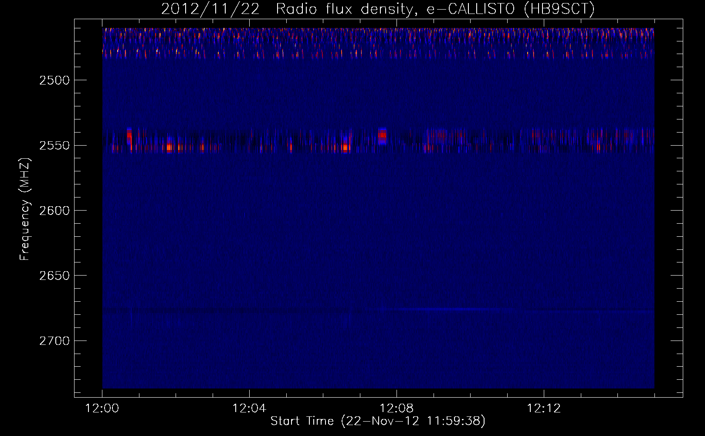Click the plot title '2012/11/22 Radio flux density, e-CALLISTO (HB9SCT)'
Viewport: 705px width, 436px height.
(x=378, y=9)
